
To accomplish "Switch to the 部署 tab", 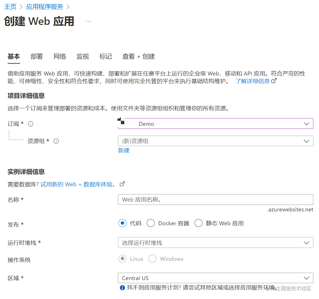I will coord(36,56).
